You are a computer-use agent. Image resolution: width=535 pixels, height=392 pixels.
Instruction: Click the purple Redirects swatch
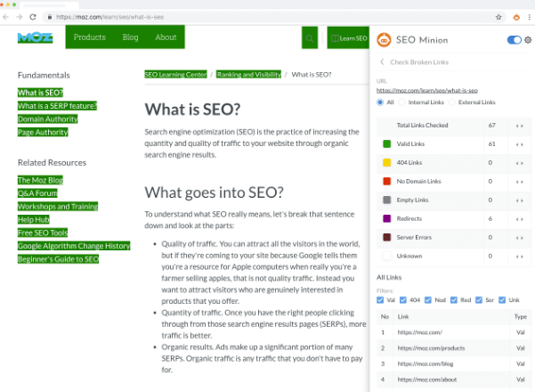(x=386, y=218)
